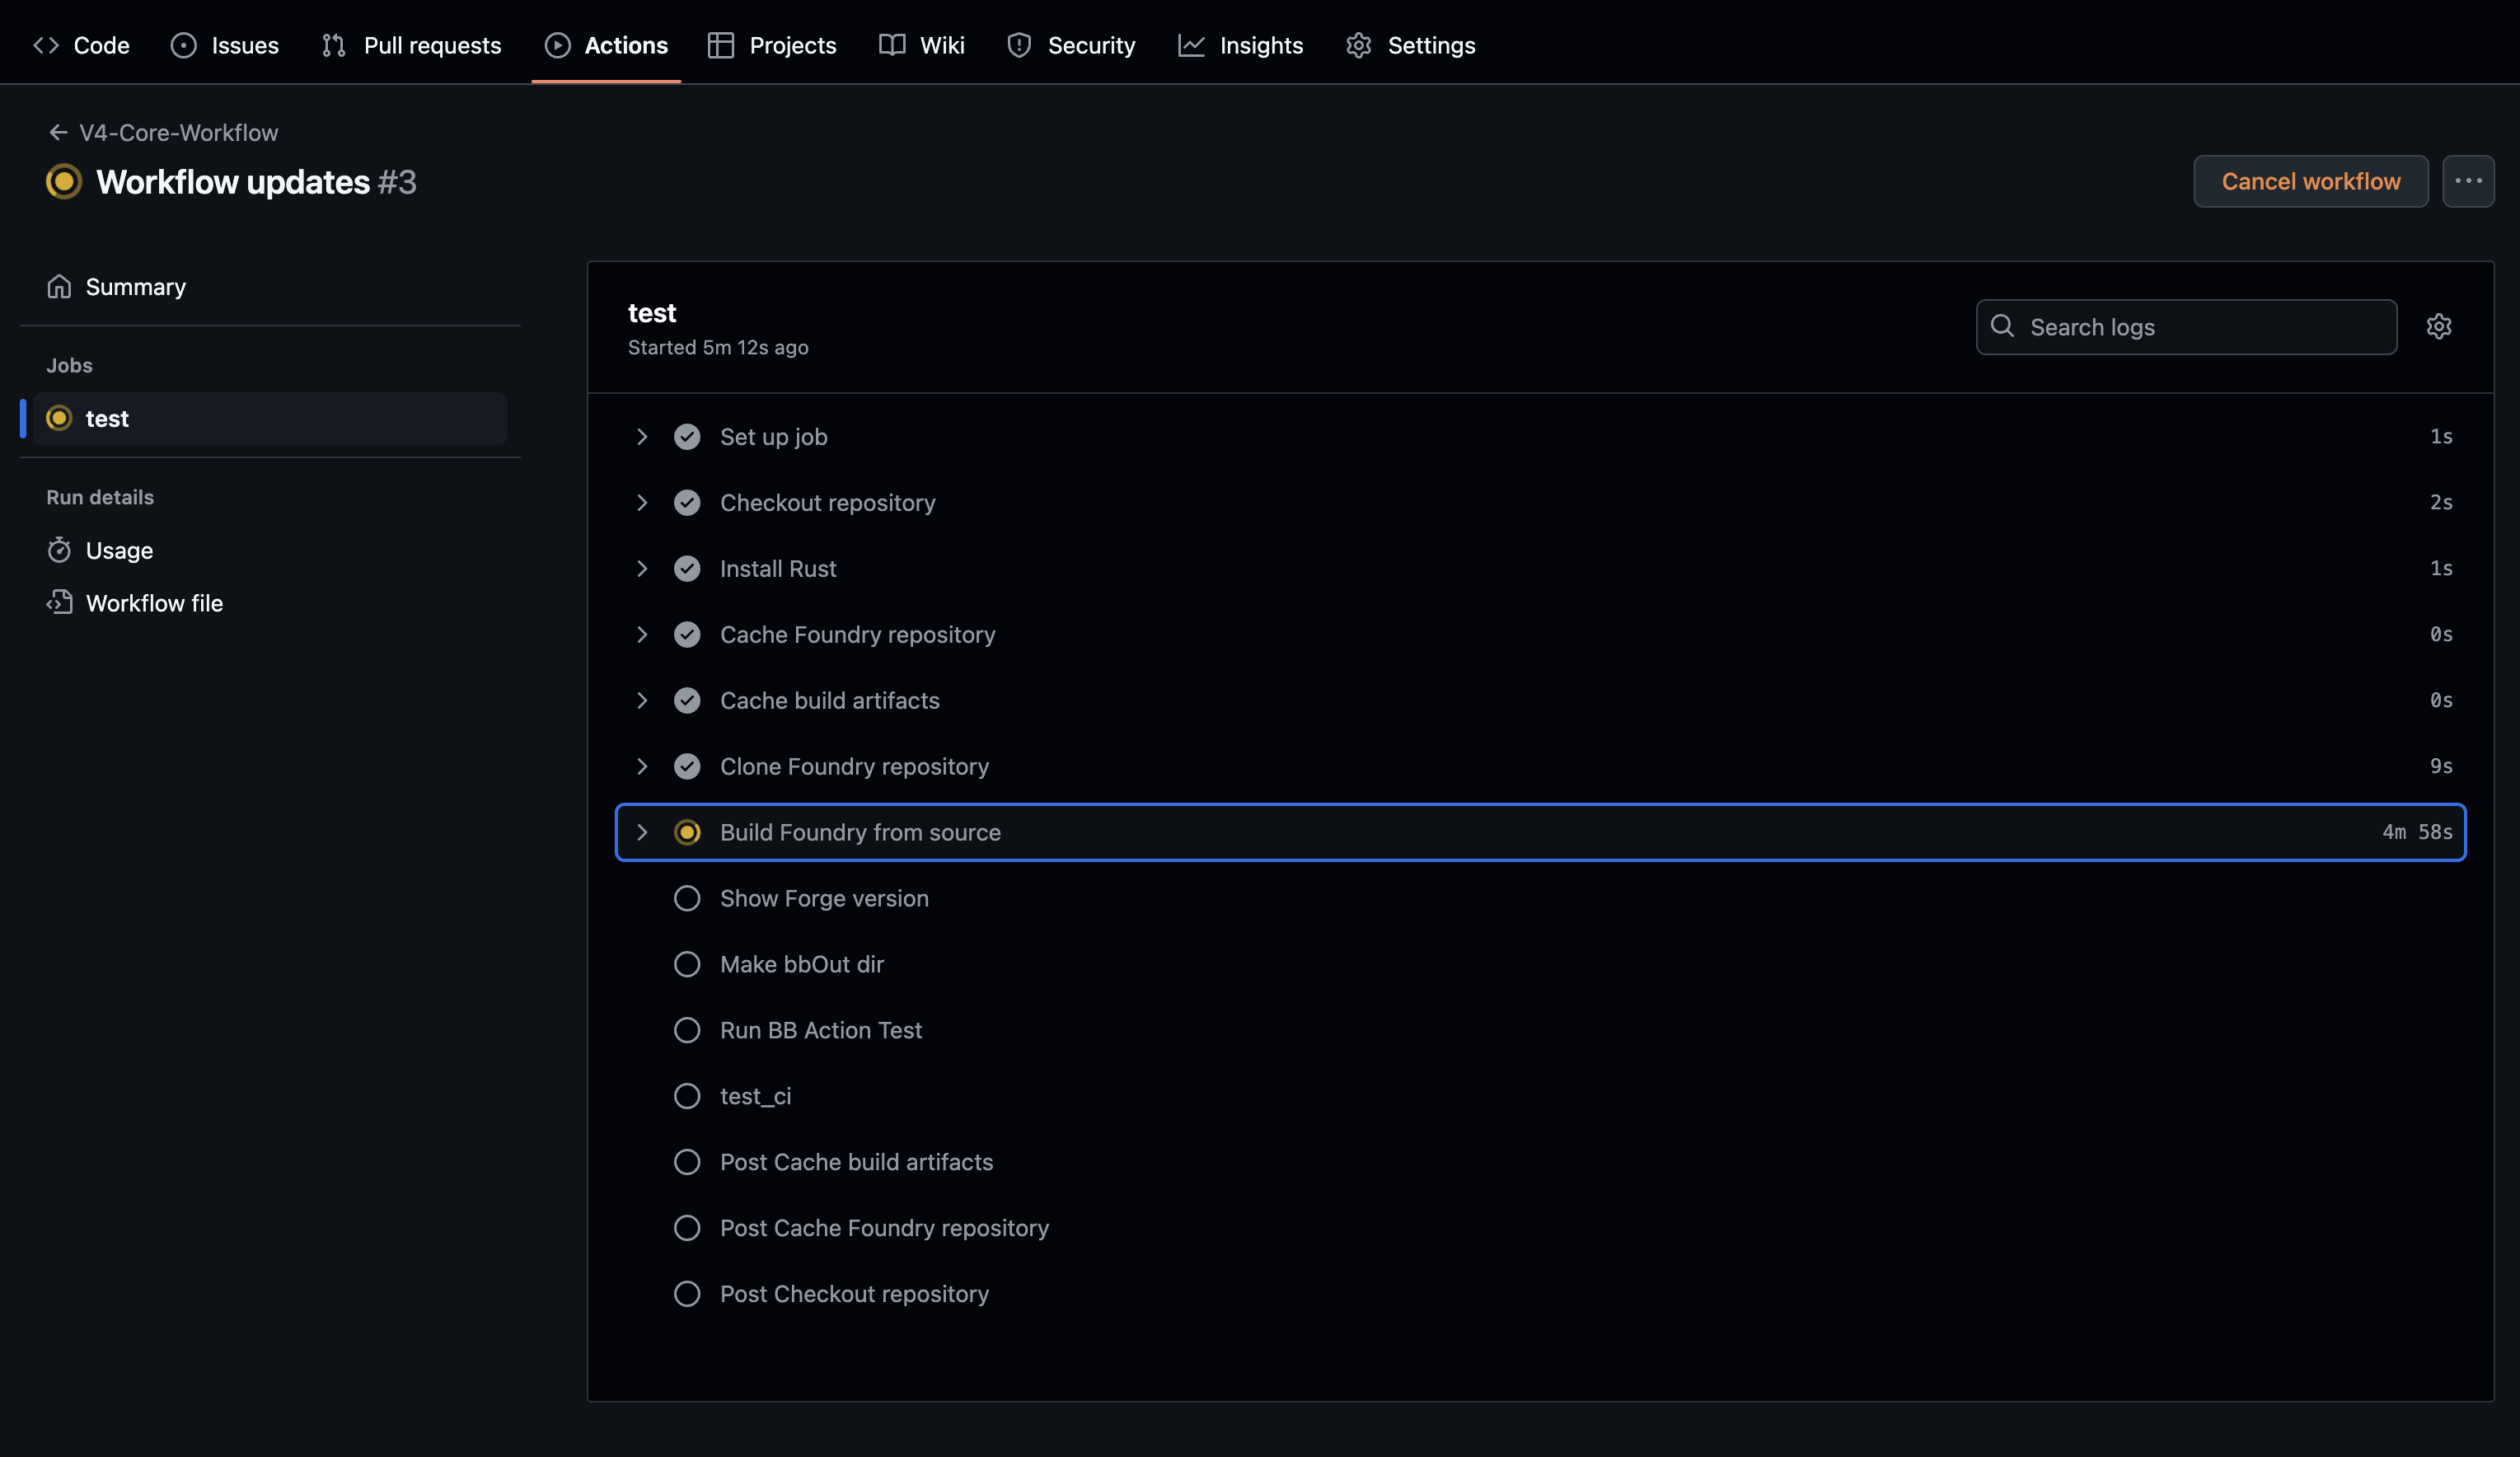Click the running status icon beside test job

tap(59, 418)
